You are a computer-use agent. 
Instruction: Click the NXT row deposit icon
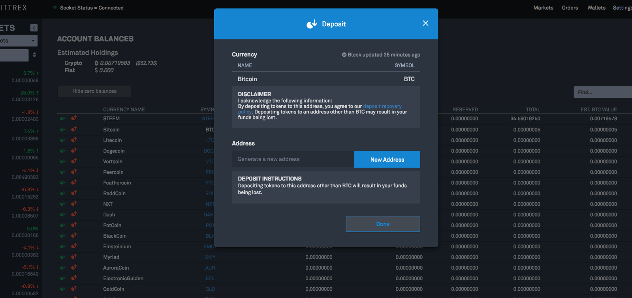(x=62, y=204)
